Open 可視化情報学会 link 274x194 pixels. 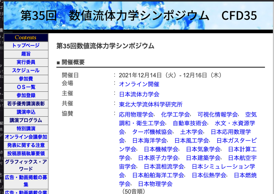point(218,115)
